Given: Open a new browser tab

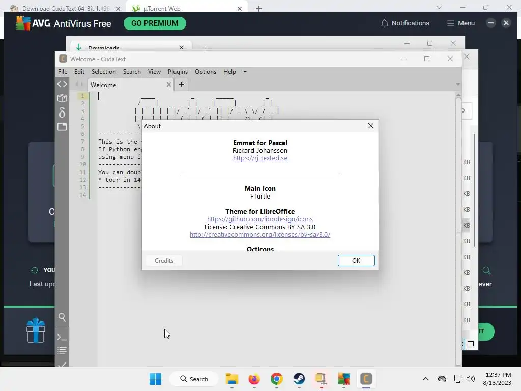Looking at the screenshot, I should coord(259,9).
